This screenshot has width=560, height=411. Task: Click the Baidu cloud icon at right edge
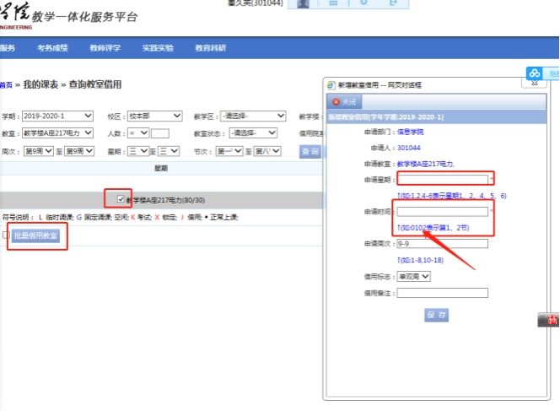click(x=534, y=74)
